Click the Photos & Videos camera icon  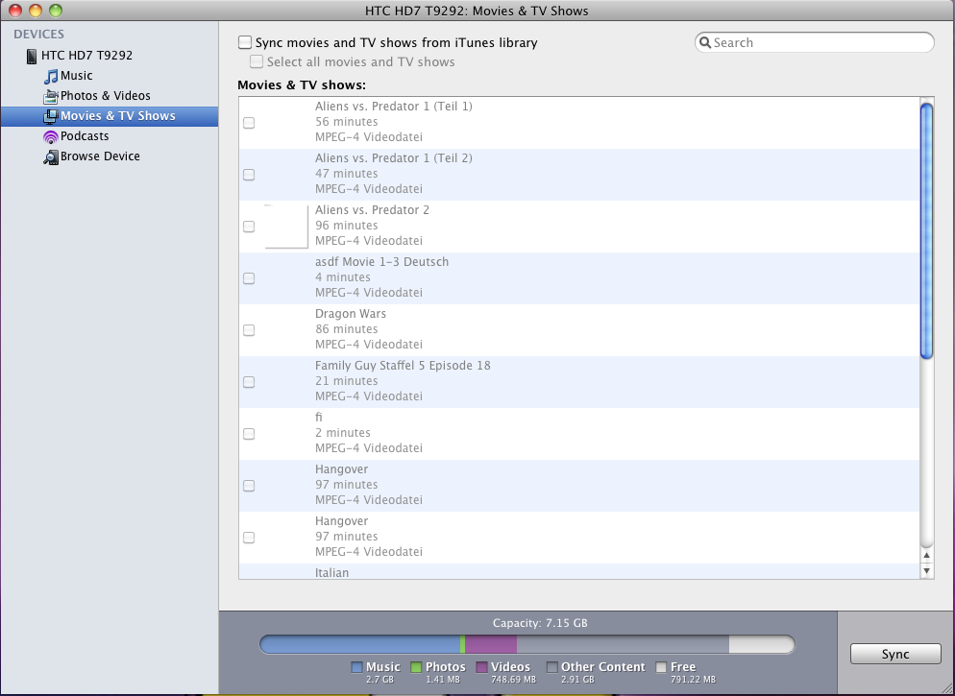(51, 96)
